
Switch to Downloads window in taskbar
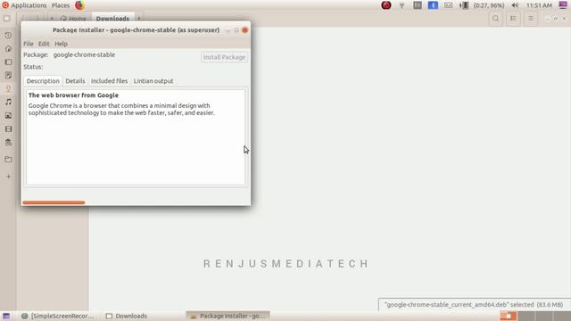pos(127,316)
